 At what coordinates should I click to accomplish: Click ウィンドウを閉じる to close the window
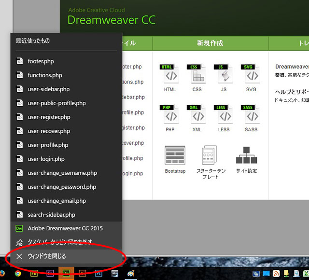(67, 256)
